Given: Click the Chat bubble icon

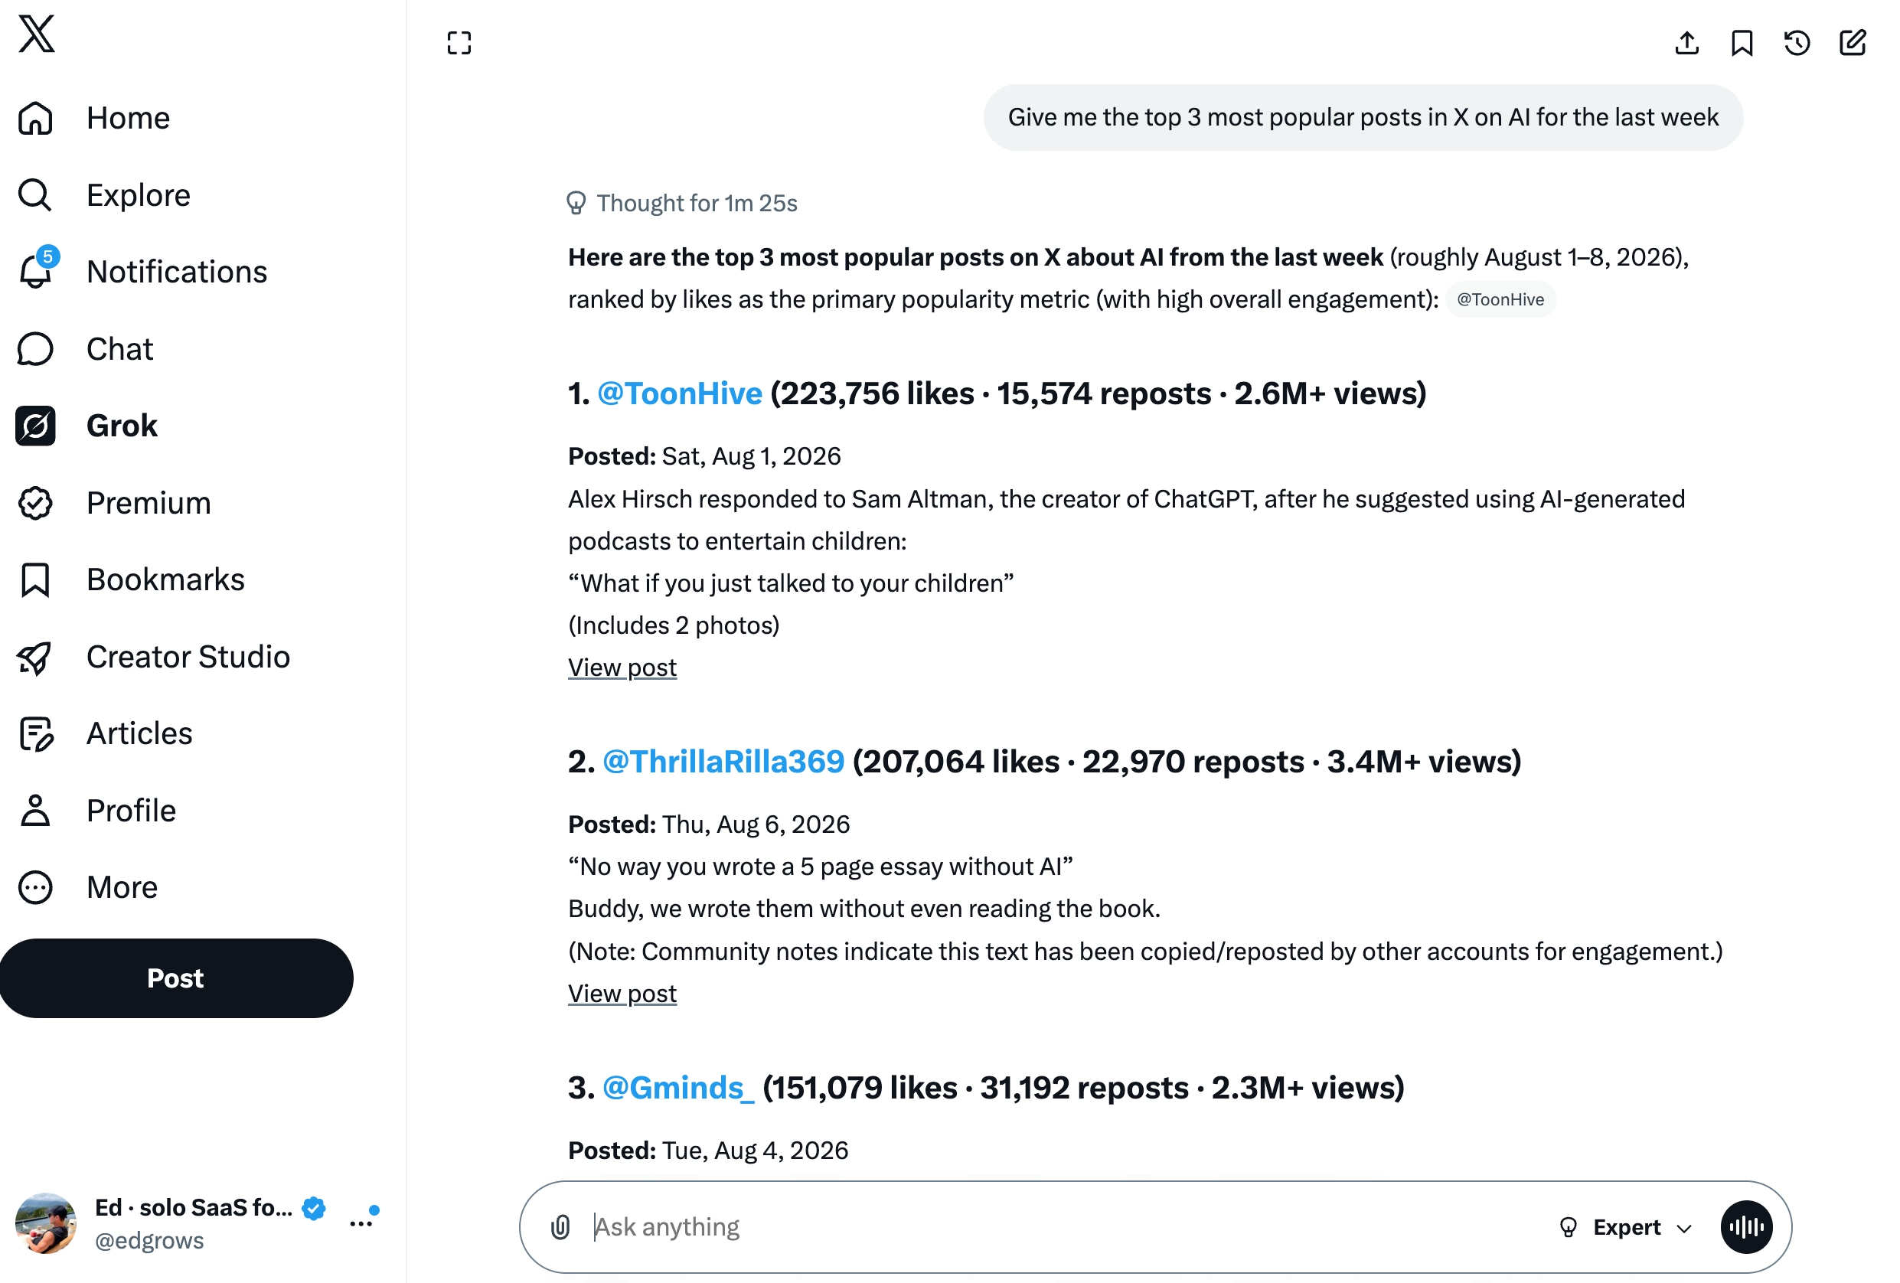Looking at the screenshot, I should pos(35,349).
